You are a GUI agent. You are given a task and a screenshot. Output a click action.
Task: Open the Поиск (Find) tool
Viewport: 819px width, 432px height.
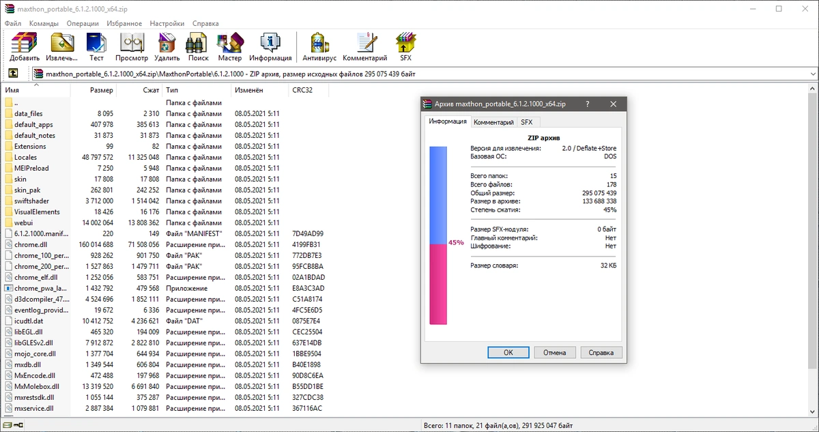tap(198, 46)
